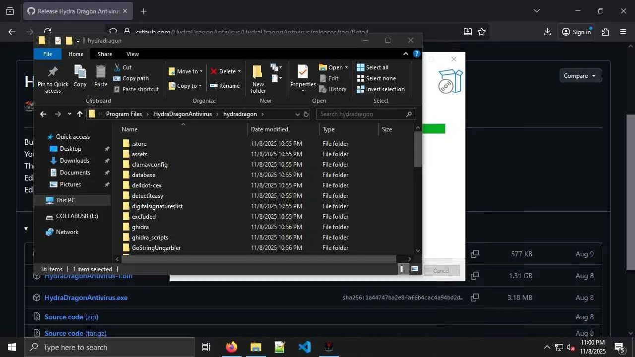635x357 pixels.
Task: Open Explorer Help question mark icon
Action: pyautogui.click(x=417, y=54)
